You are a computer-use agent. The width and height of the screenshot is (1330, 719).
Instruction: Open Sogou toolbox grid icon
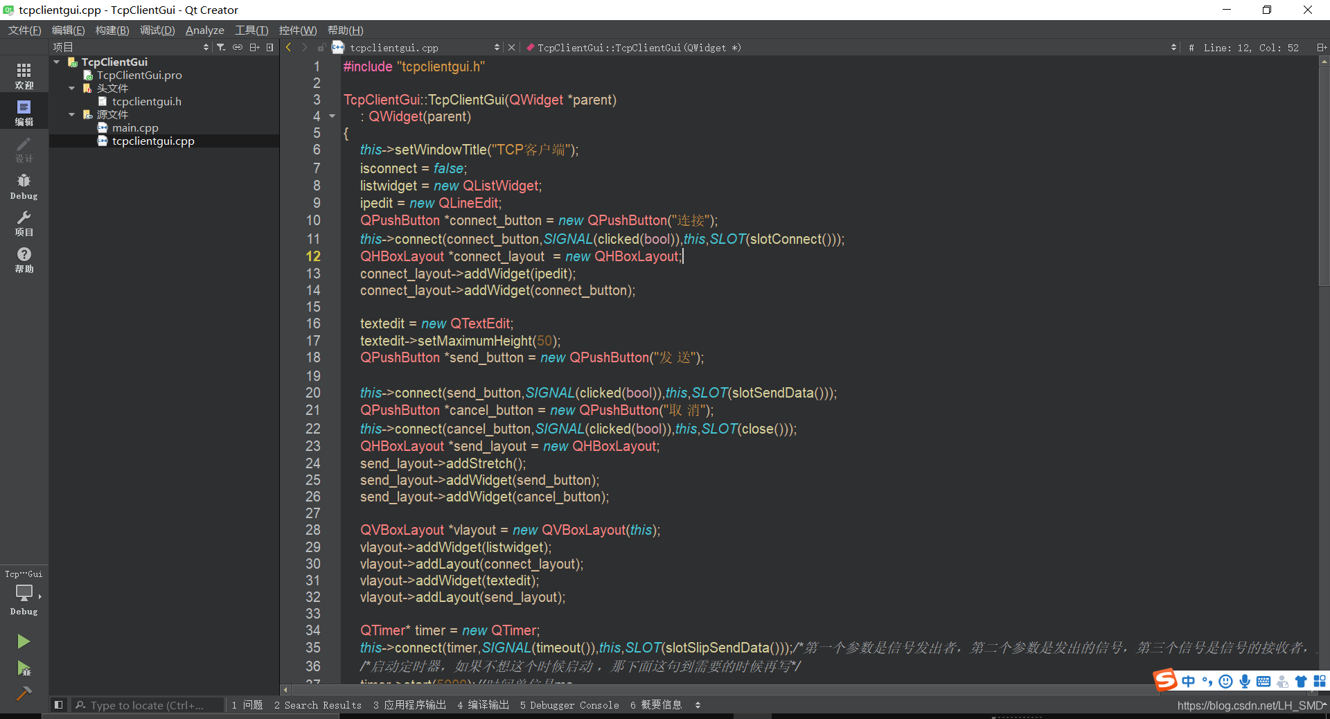click(1320, 681)
